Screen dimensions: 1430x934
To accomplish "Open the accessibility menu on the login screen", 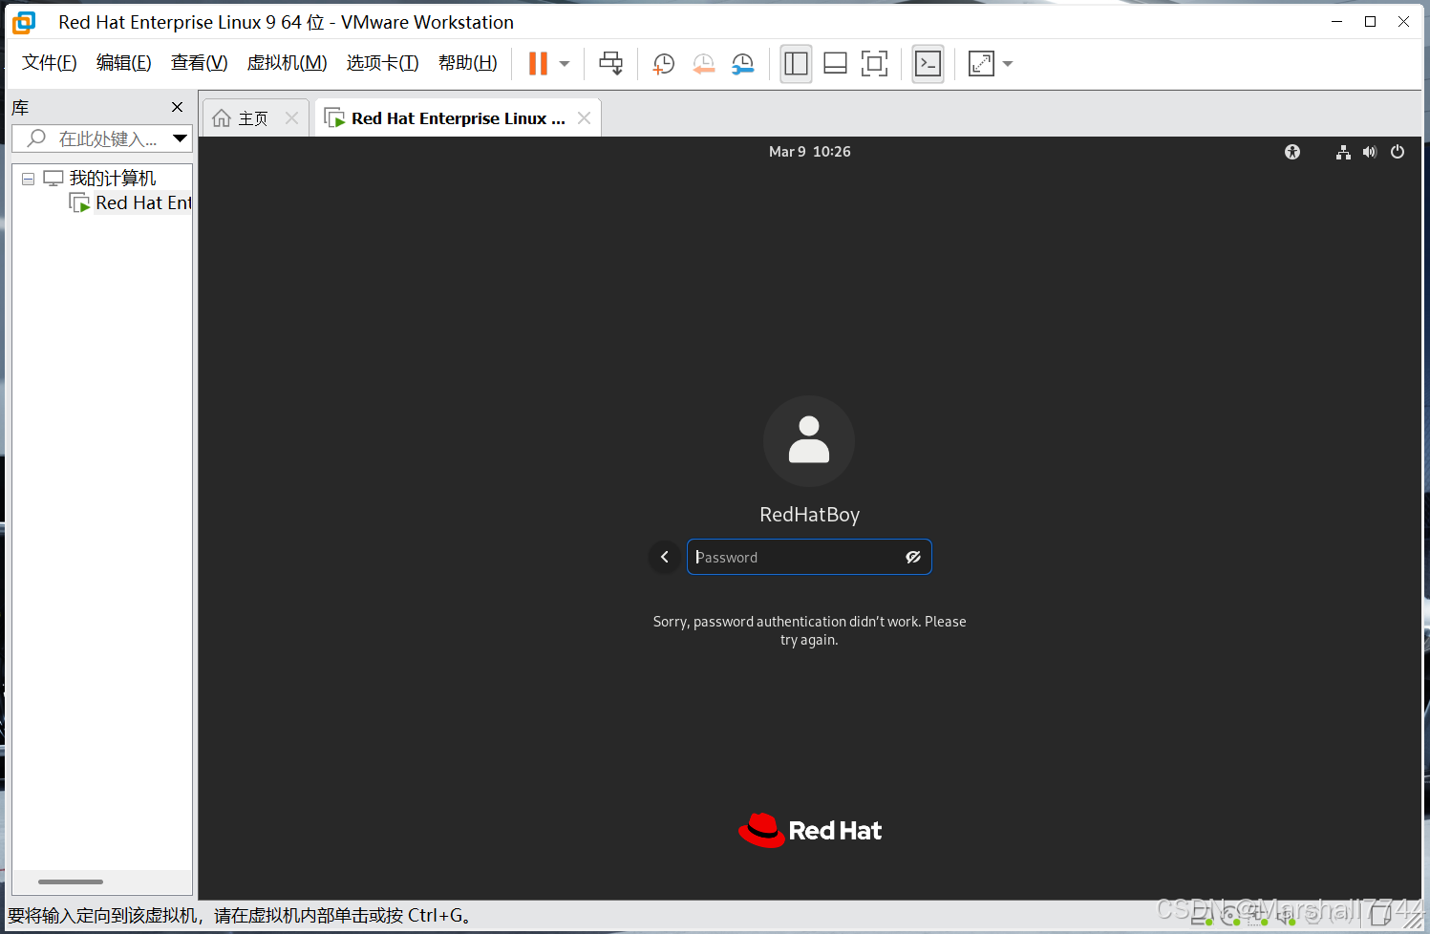I will [1291, 151].
